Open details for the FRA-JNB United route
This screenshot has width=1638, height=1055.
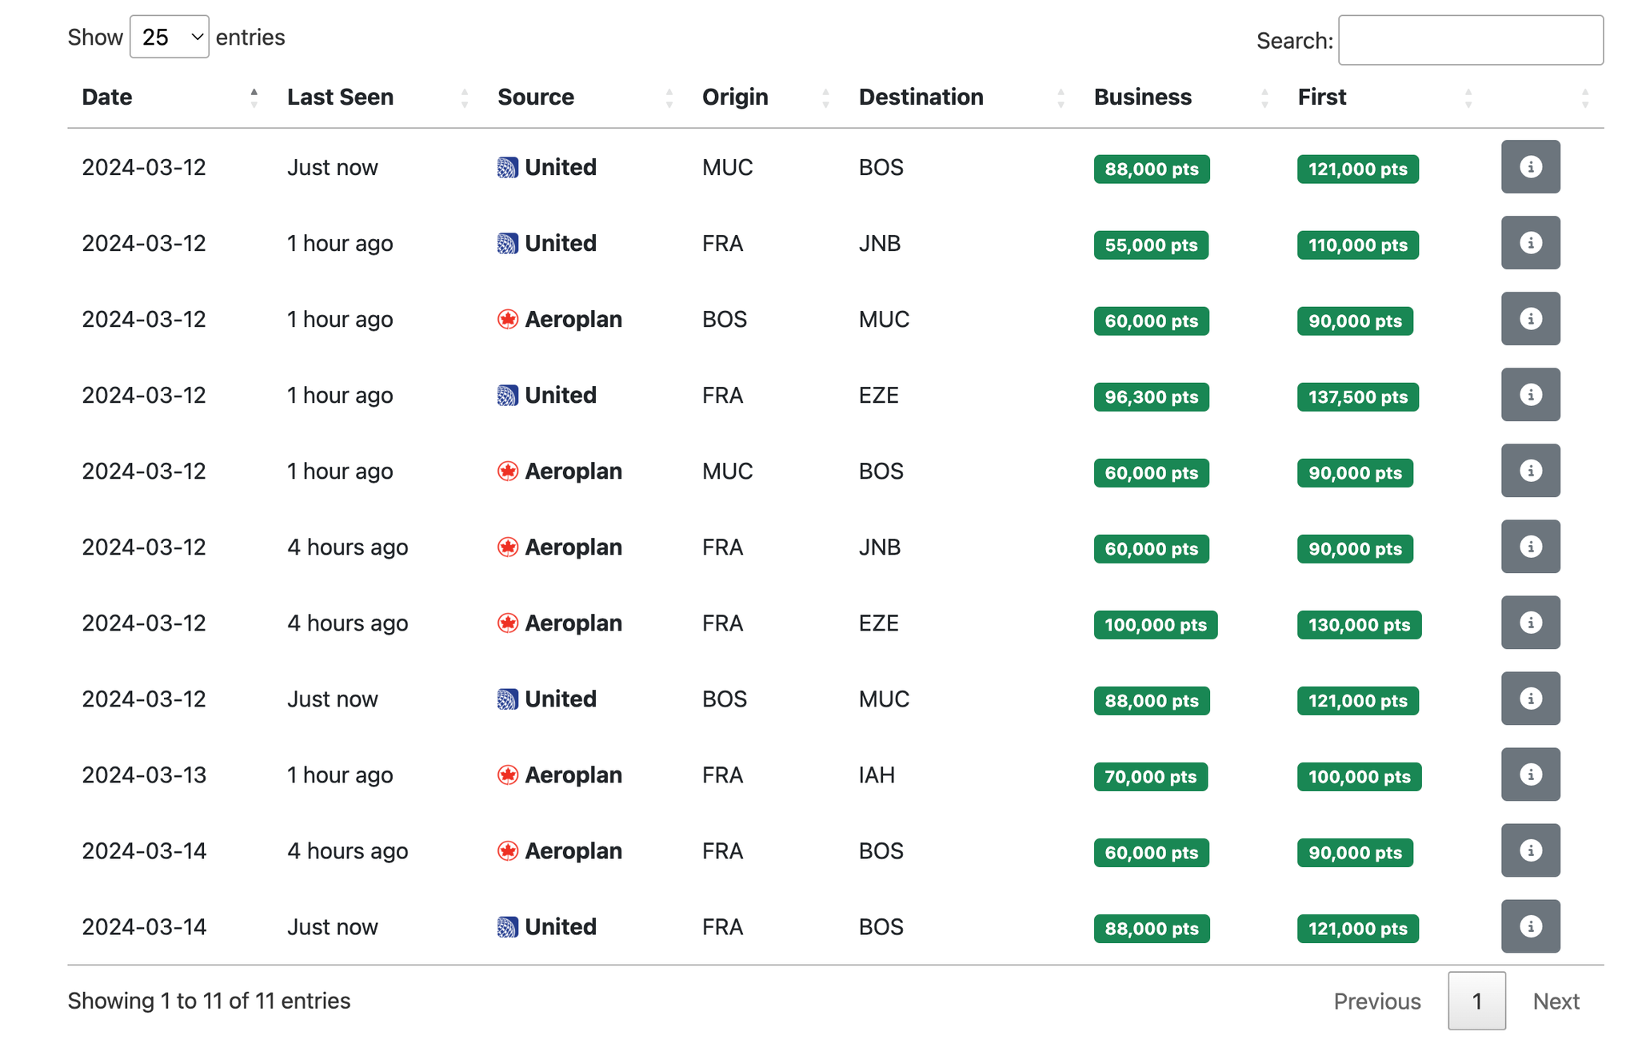click(x=1531, y=243)
